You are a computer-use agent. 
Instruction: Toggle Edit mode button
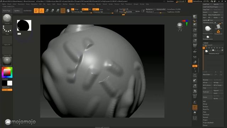pos(36,11)
